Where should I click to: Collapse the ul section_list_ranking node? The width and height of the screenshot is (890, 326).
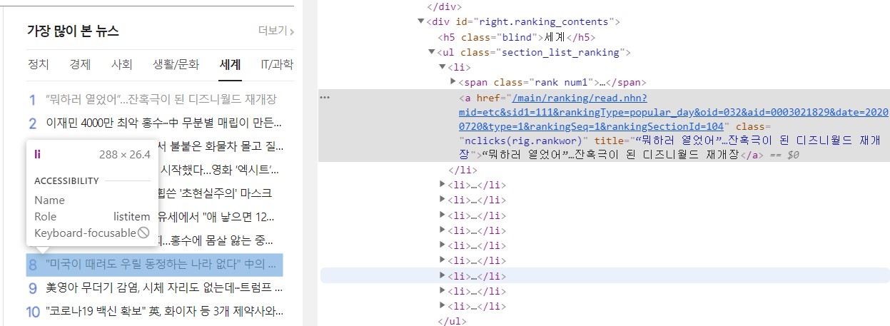pyautogui.click(x=431, y=52)
